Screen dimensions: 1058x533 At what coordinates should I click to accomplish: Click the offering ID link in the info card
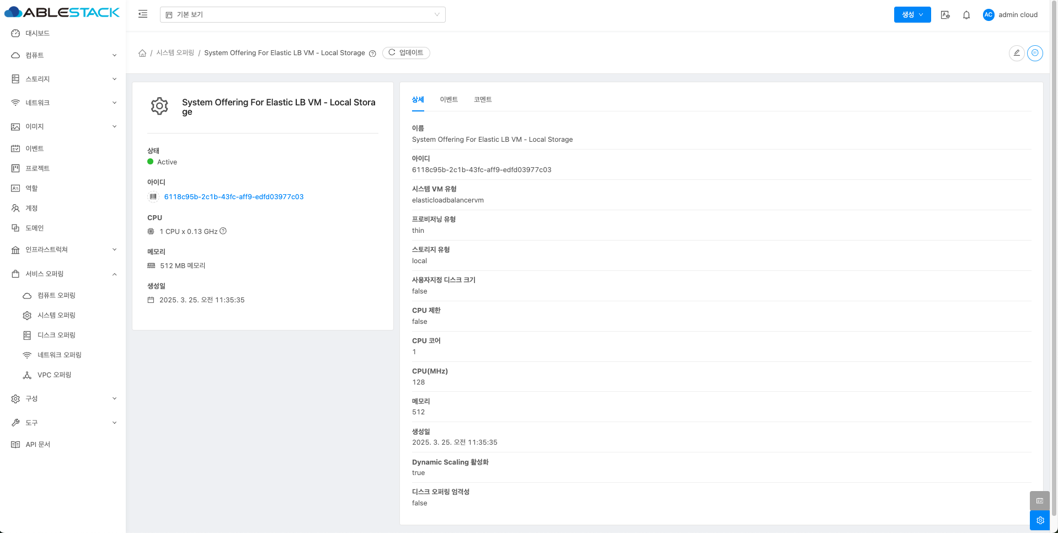(233, 197)
